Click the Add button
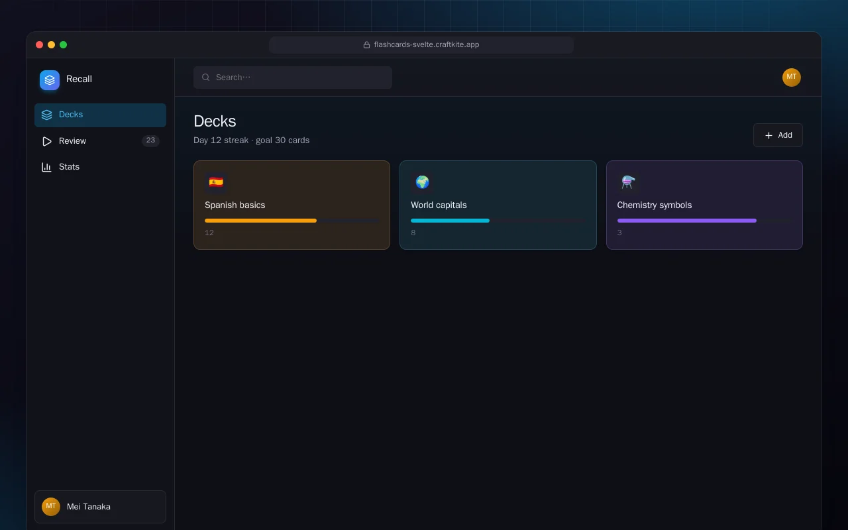 (778, 135)
